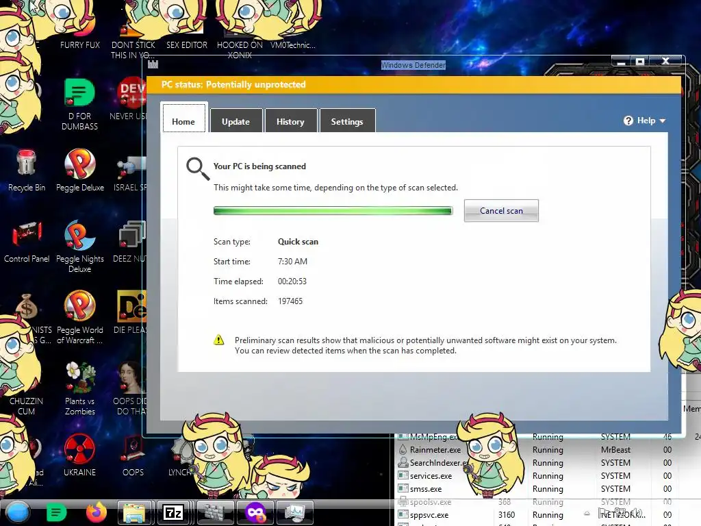This screenshot has width=701, height=526.
Task: Click the 00:20:53 time elapsed value
Action: click(292, 281)
